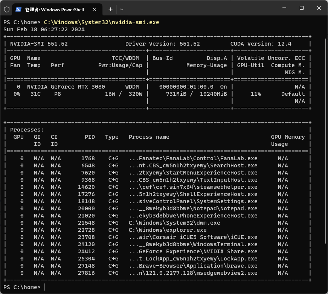
Task: Click the bottom PS C:\home> prompt
Action: pos(22,287)
